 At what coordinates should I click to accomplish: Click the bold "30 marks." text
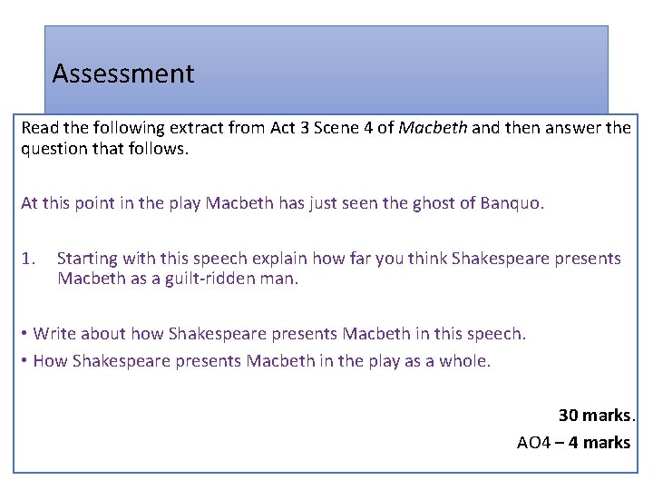pyautogui.click(x=597, y=415)
